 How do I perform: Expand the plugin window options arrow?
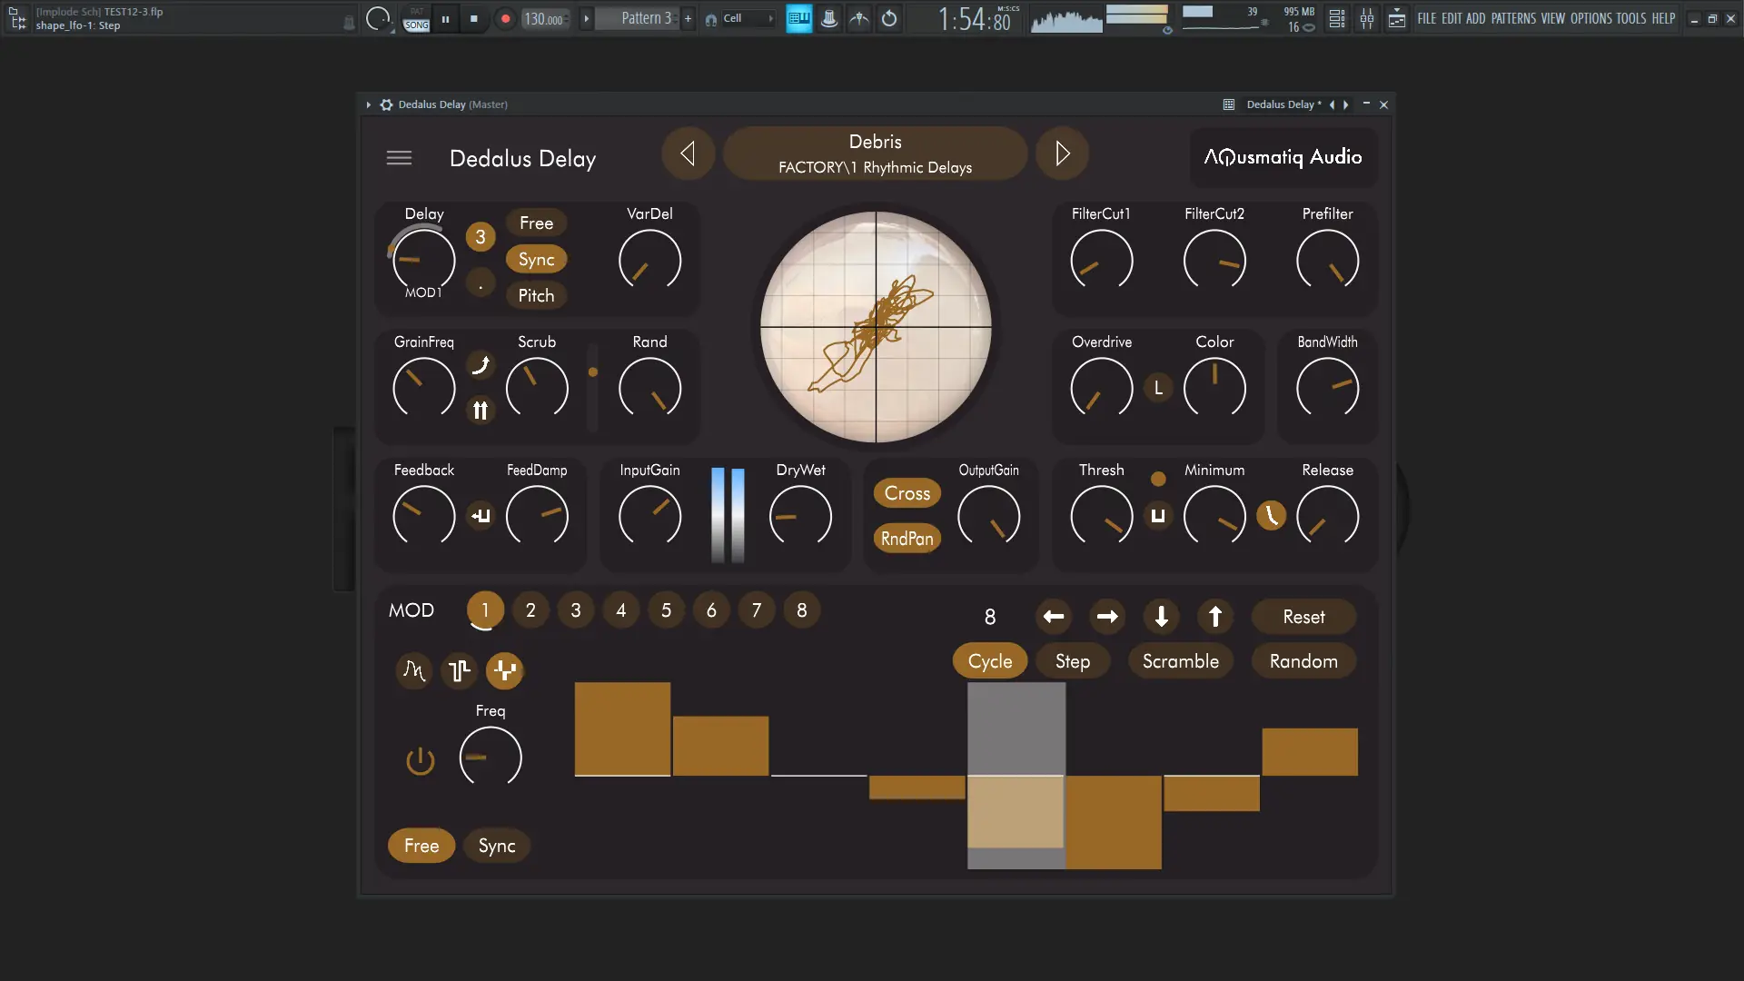pyautogui.click(x=368, y=104)
